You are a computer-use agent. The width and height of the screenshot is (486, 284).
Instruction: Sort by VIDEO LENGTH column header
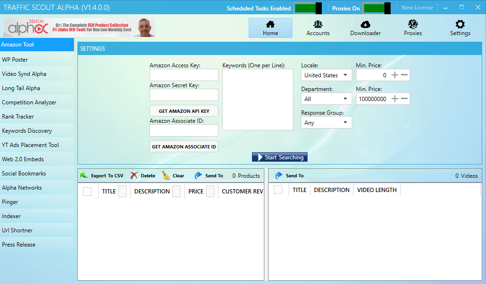coord(376,190)
